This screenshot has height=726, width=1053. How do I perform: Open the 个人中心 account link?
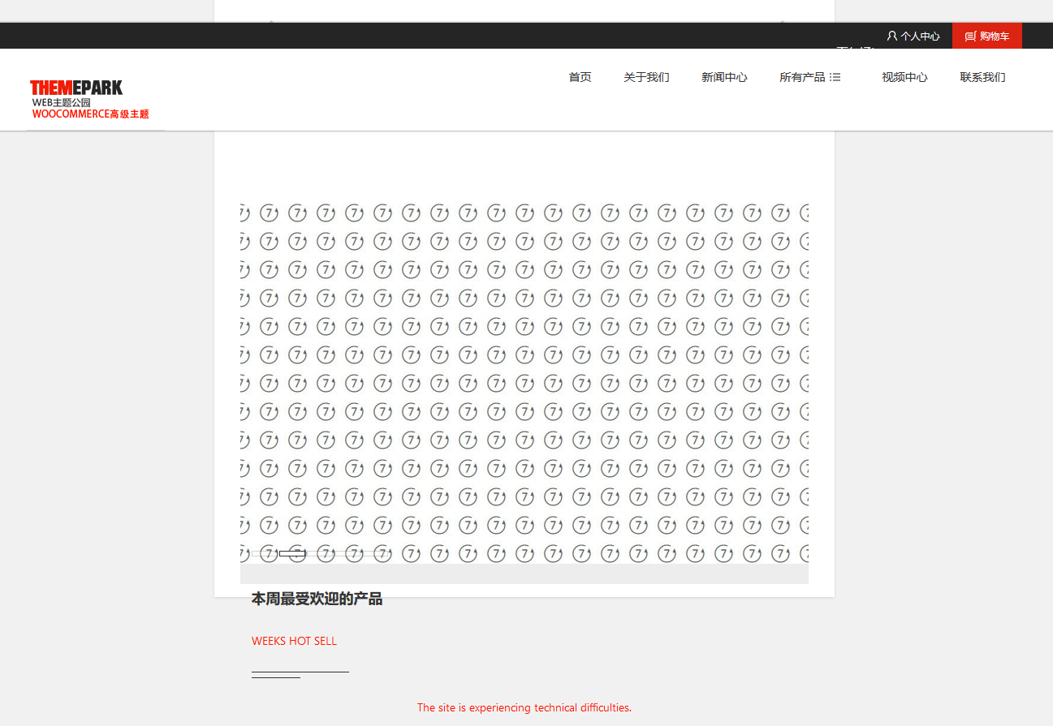tap(919, 37)
